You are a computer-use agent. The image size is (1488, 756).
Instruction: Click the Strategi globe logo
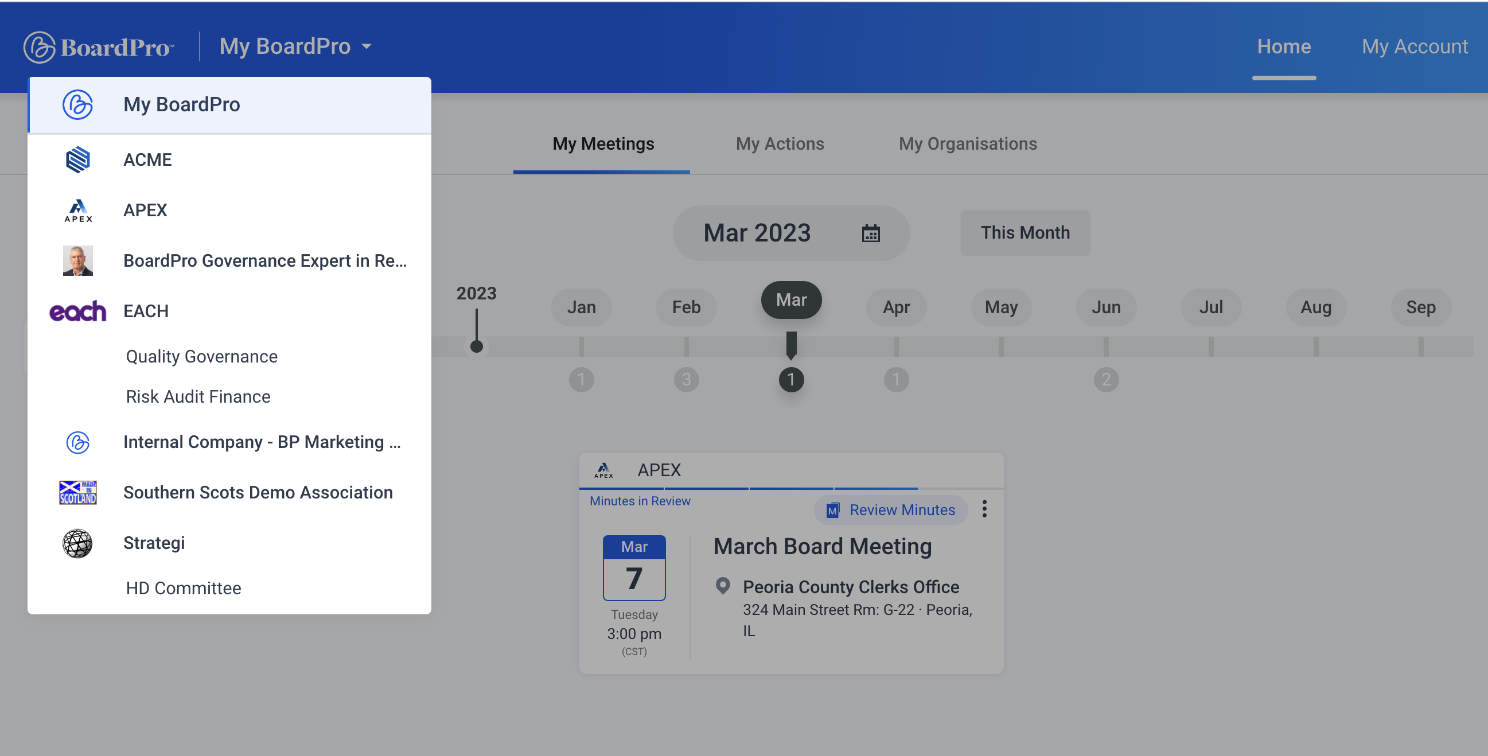click(77, 543)
